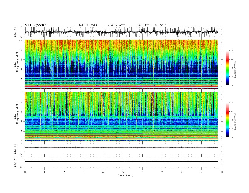This screenshot has width=249, height=193.
Task: Click the time axis tick label '10'
Action: [221, 172]
